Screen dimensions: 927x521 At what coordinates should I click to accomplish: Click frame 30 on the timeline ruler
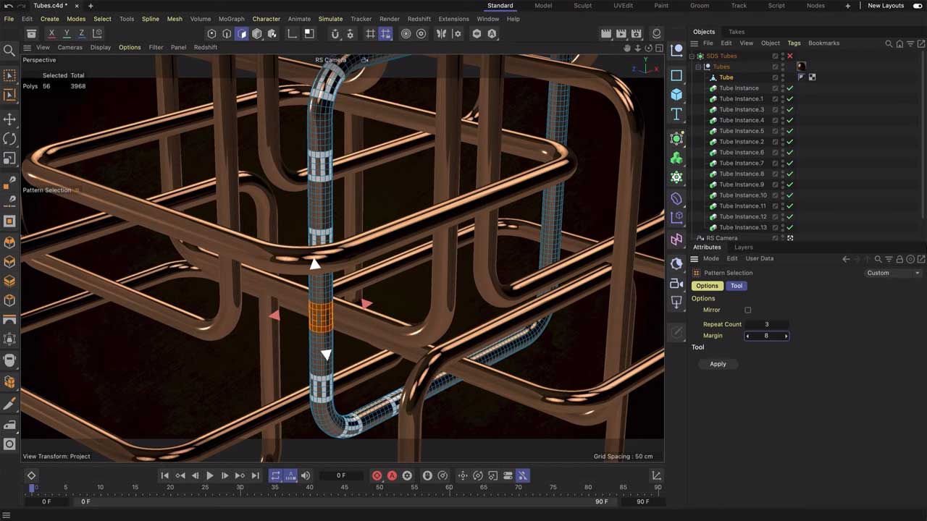[239, 487]
